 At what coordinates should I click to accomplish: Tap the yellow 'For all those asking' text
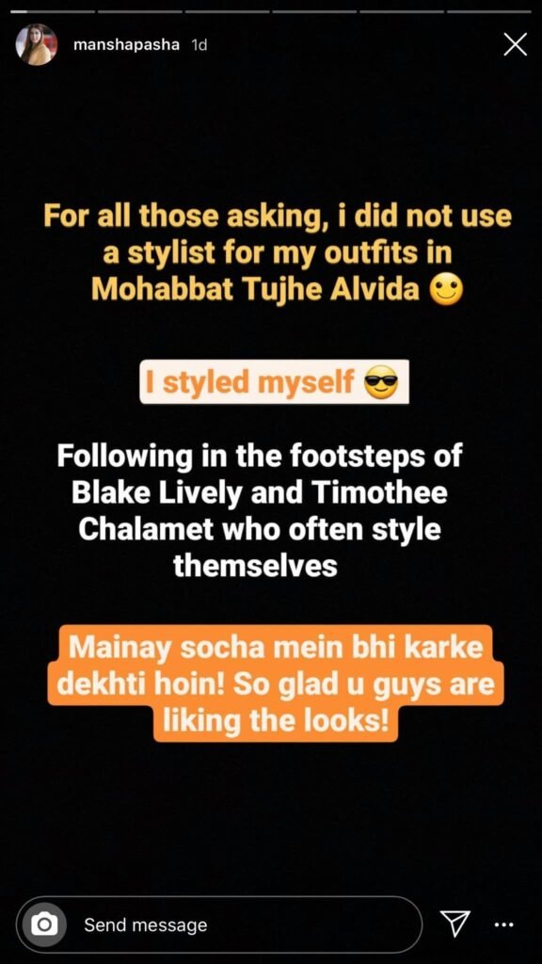277,252
